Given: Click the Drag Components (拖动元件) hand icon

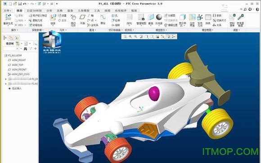Looking at the screenshot, I should point(73,17).
